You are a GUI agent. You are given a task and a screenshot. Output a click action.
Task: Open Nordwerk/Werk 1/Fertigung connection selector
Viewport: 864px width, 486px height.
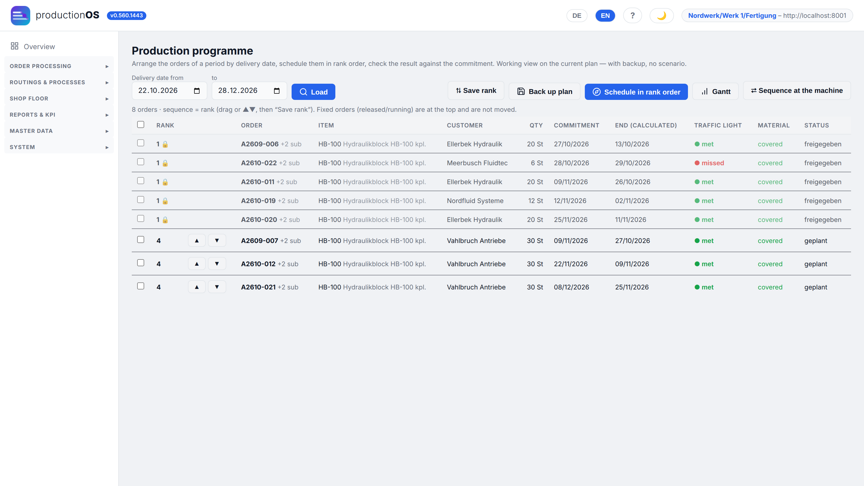(767, 15)
